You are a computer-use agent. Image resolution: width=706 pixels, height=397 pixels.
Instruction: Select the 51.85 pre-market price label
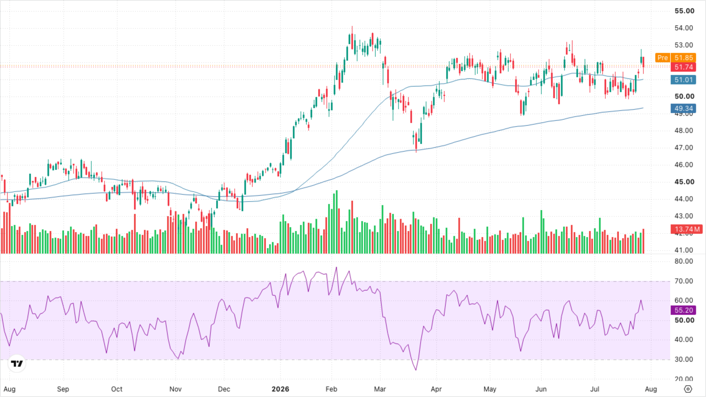[x=683, y=58]
